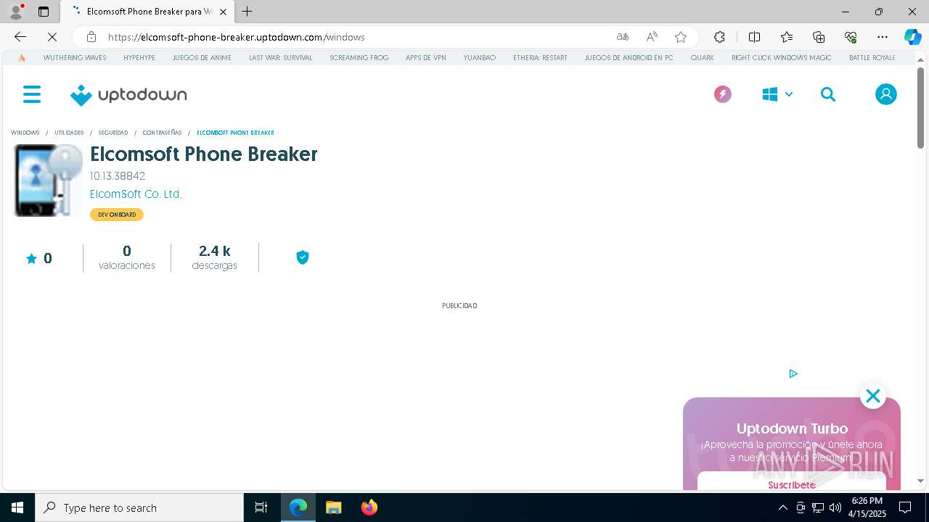
Task: Open ElcomSoft Co. Ltd. developer link
Action: click(136, 194)
